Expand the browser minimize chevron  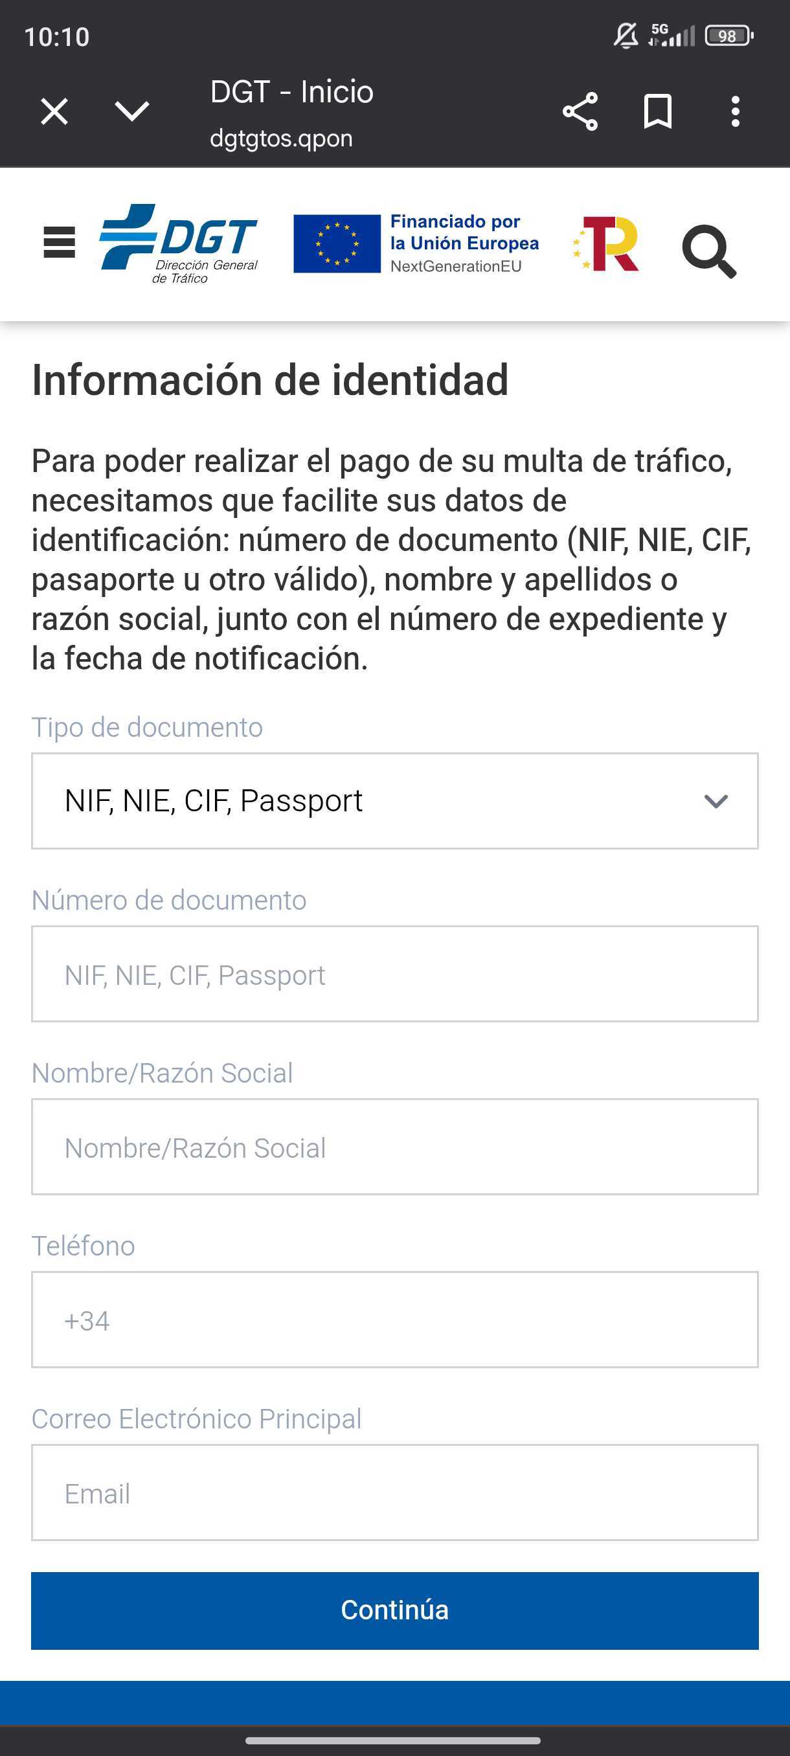pos(131,111)
